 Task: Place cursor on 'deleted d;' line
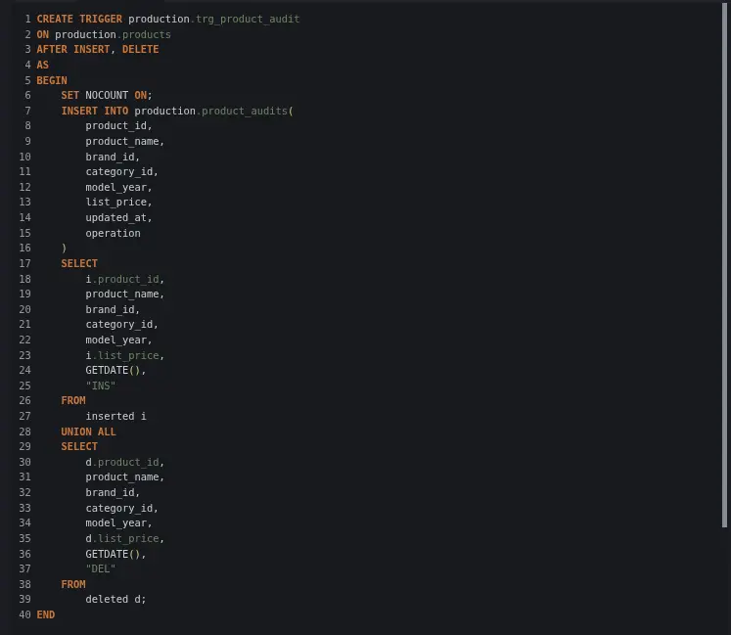click(115, 599)
